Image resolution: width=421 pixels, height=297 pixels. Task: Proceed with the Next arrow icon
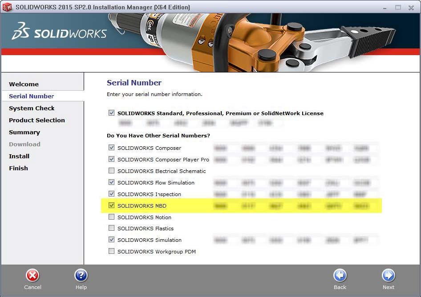(389, 276)
